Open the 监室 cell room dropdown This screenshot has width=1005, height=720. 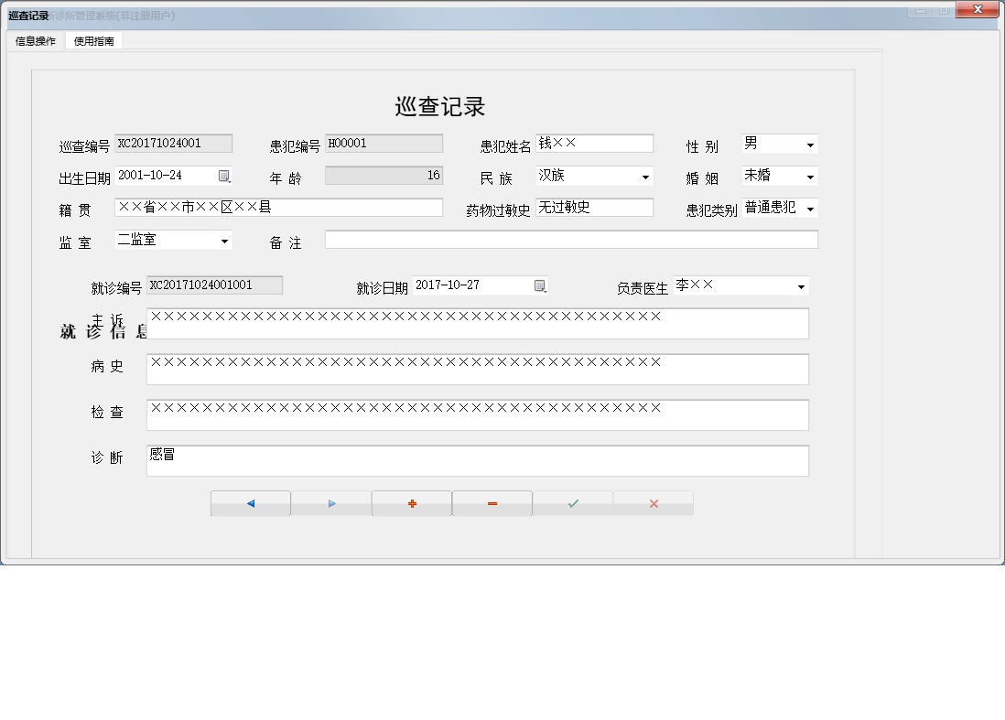point(222,240)
